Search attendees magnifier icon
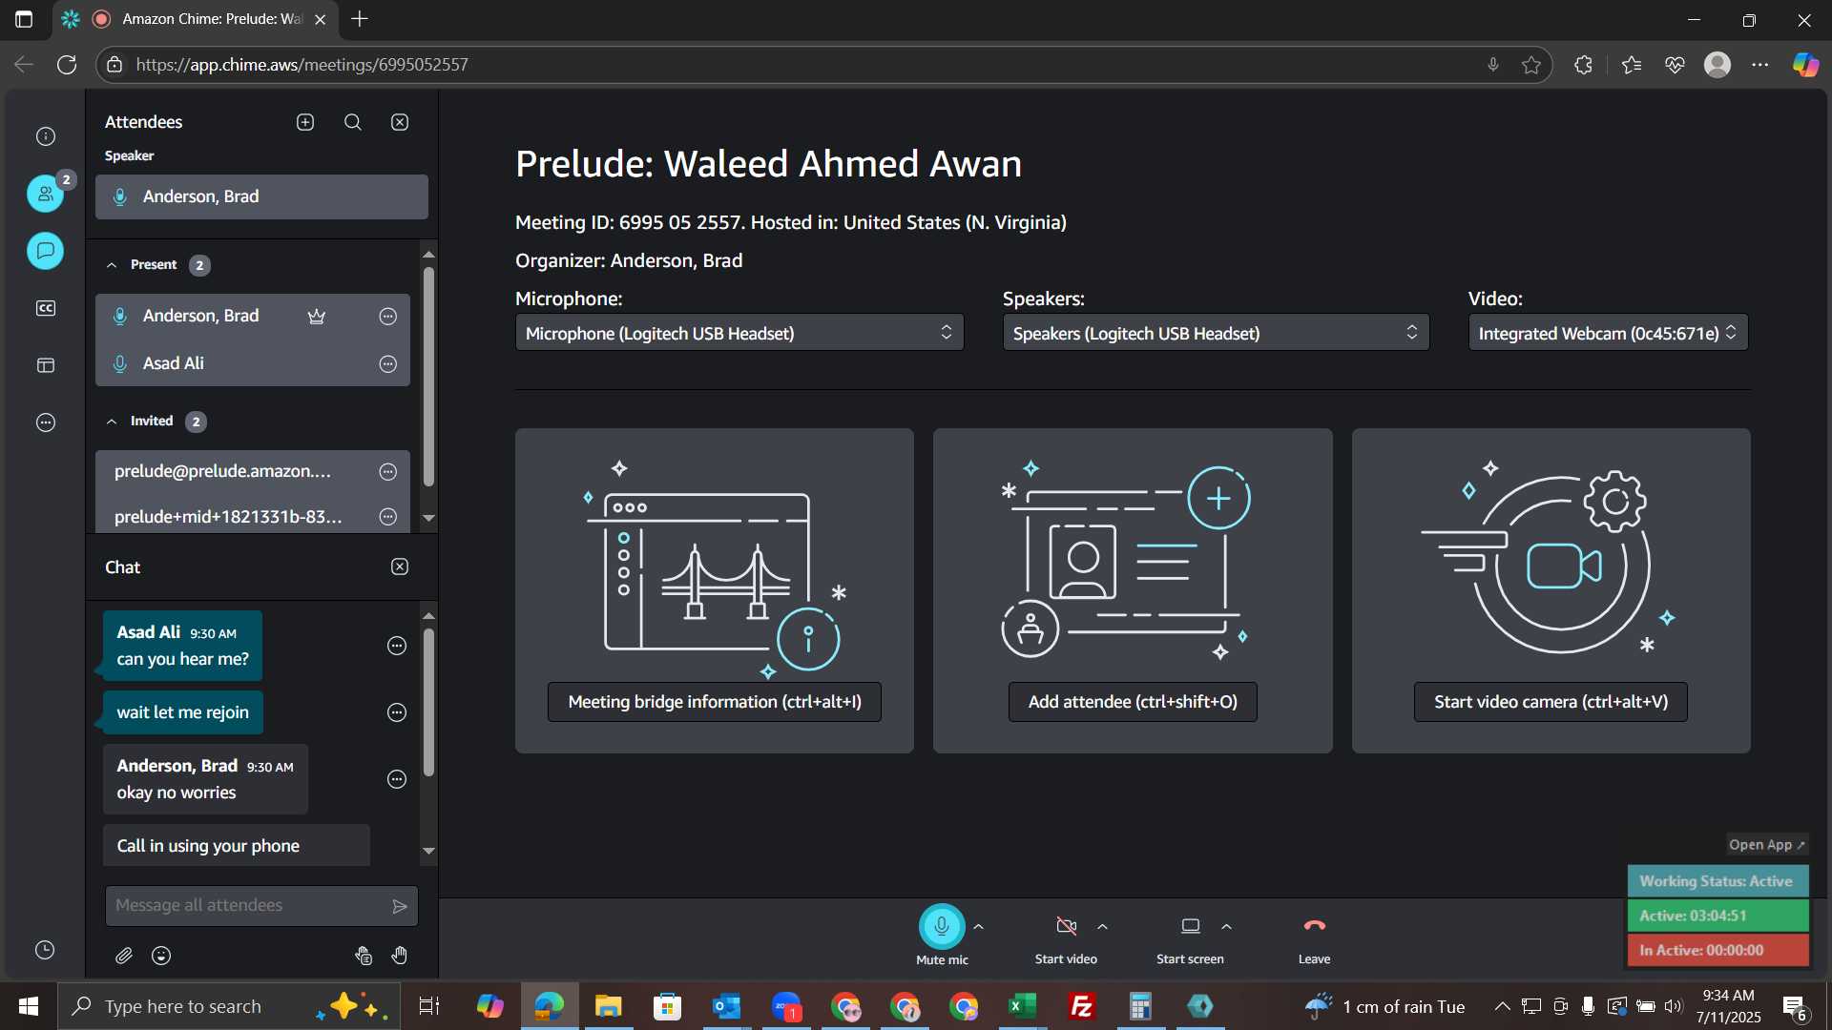The height and width of the screenshot is (1030, 1832). pos(353,122)
